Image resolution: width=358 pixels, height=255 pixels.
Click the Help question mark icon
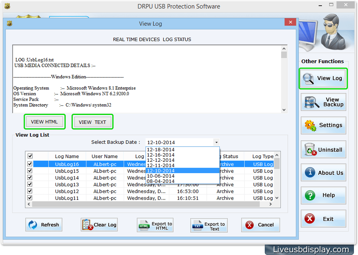[310, 195]
